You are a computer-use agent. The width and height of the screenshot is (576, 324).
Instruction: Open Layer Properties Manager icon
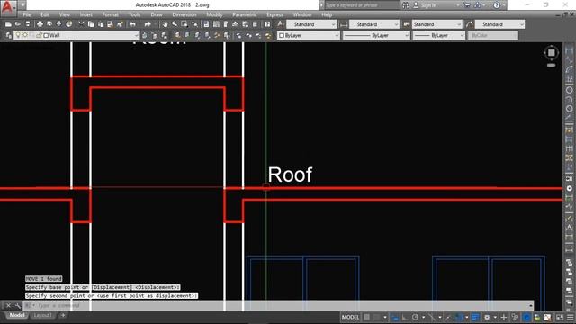tap(9, 35)
